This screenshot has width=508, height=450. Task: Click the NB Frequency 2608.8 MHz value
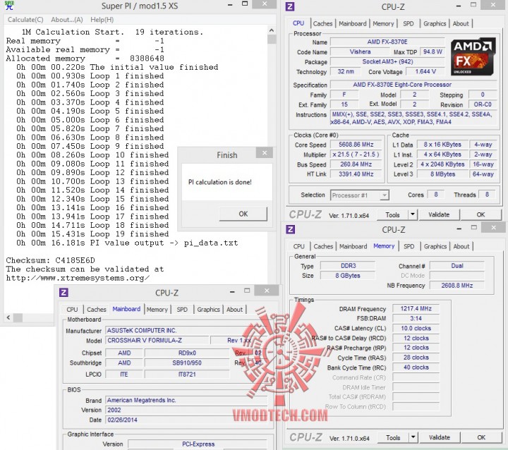[x=456, y=286]
